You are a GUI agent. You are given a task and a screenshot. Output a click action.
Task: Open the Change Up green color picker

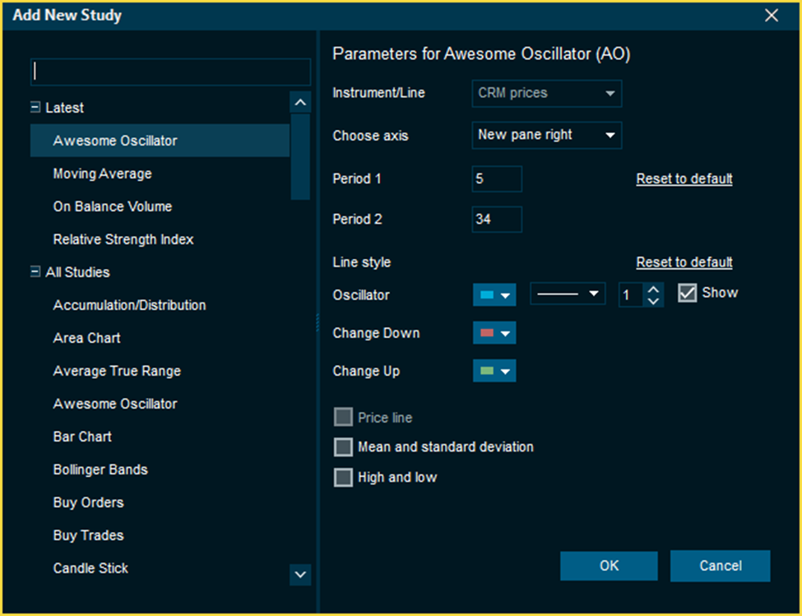(494, 371)
